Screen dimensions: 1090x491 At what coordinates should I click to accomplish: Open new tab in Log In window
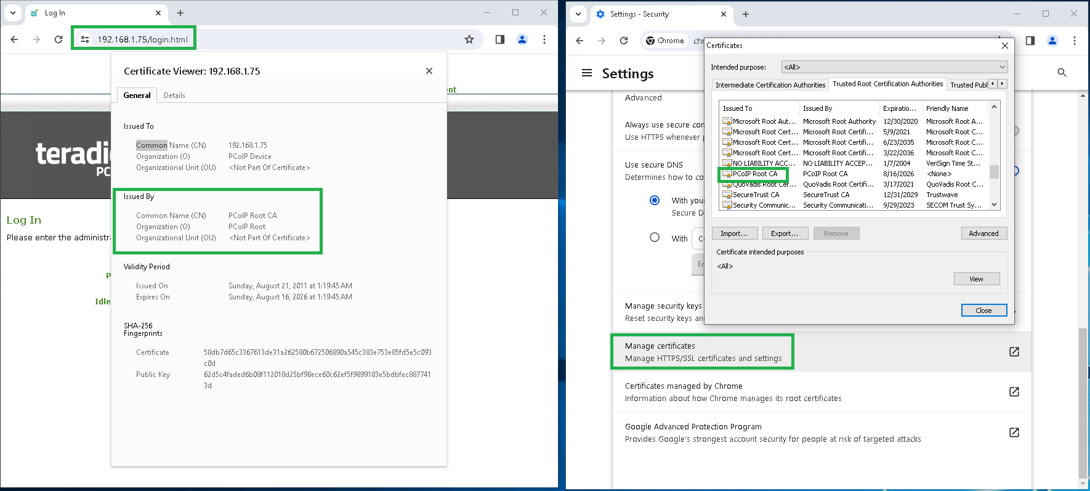(x=180, y=13)
